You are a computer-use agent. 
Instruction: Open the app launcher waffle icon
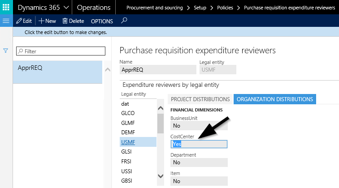point(6,8)
